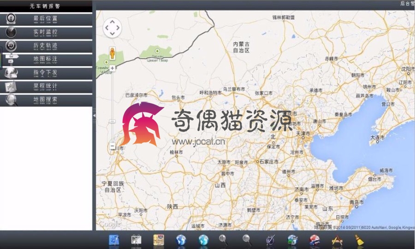Click the red globe with car icon
Viewport: 415px width, 249px height.
(x=314, y=240)
